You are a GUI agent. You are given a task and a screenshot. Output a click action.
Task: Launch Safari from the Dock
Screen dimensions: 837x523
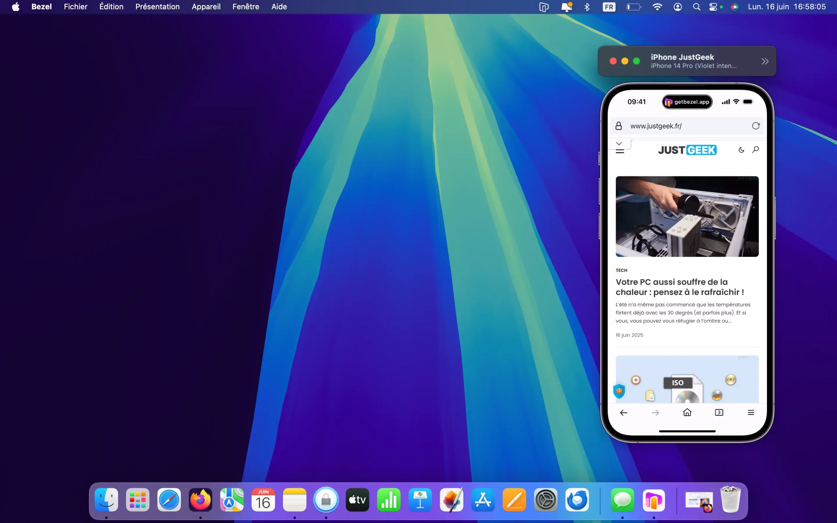tap(169, 500)
